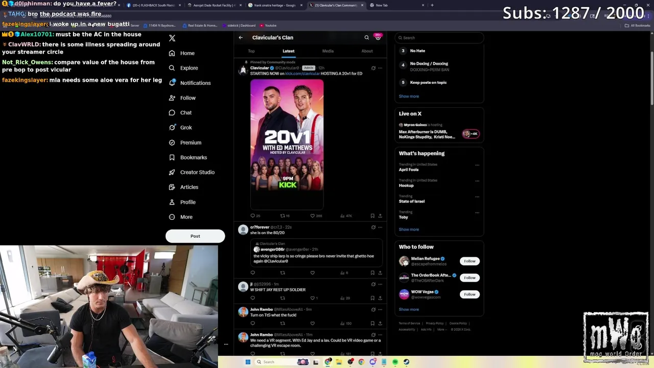Screen dimensions: 654x368
Task: Show more community rules
Action: tap(409, 96)
